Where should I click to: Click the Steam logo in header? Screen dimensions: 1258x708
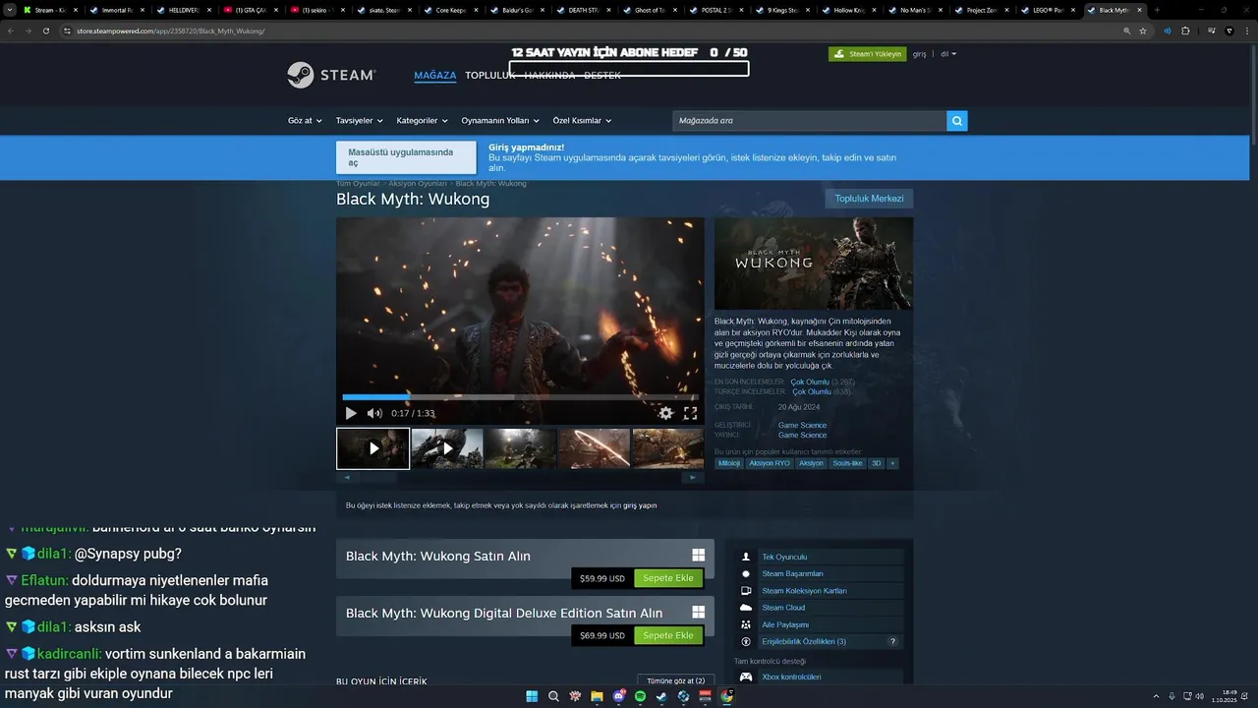(x=331, y=76)
